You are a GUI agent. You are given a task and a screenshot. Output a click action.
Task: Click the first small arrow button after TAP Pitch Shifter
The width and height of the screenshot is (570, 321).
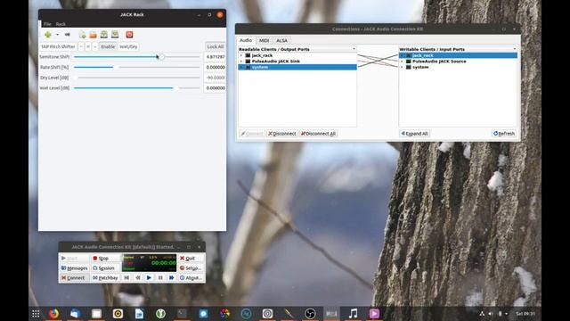pyautogui.click(x=81, y=46)
